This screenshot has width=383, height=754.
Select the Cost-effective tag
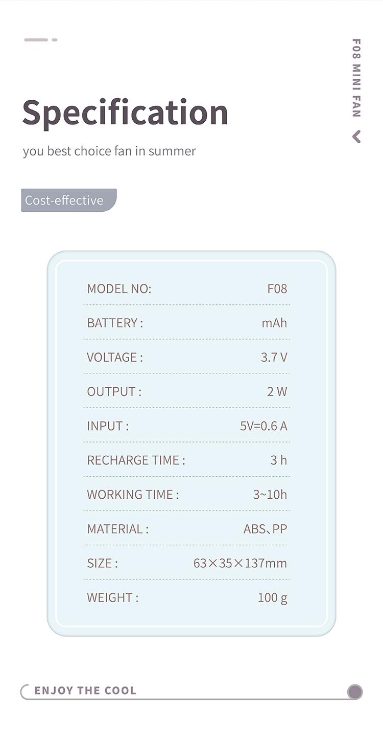pyautogui.click(x=69, y=201)
